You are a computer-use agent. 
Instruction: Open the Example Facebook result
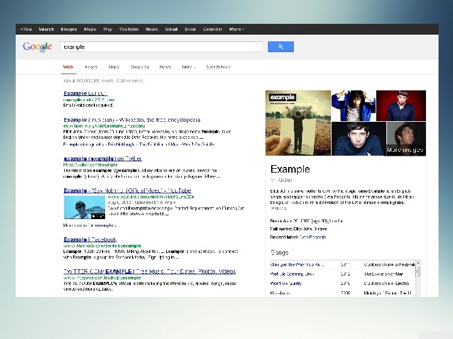click(x=90, y=240)
